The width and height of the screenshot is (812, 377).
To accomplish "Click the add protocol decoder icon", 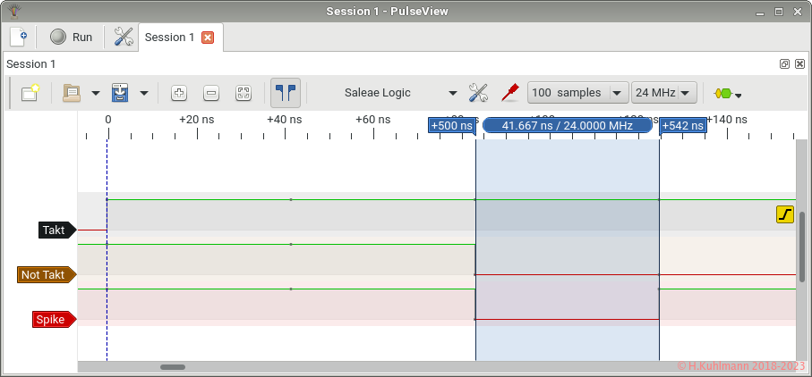I will [726, 93].
